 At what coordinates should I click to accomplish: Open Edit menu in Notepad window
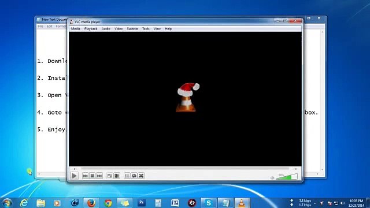pos(49,26)
